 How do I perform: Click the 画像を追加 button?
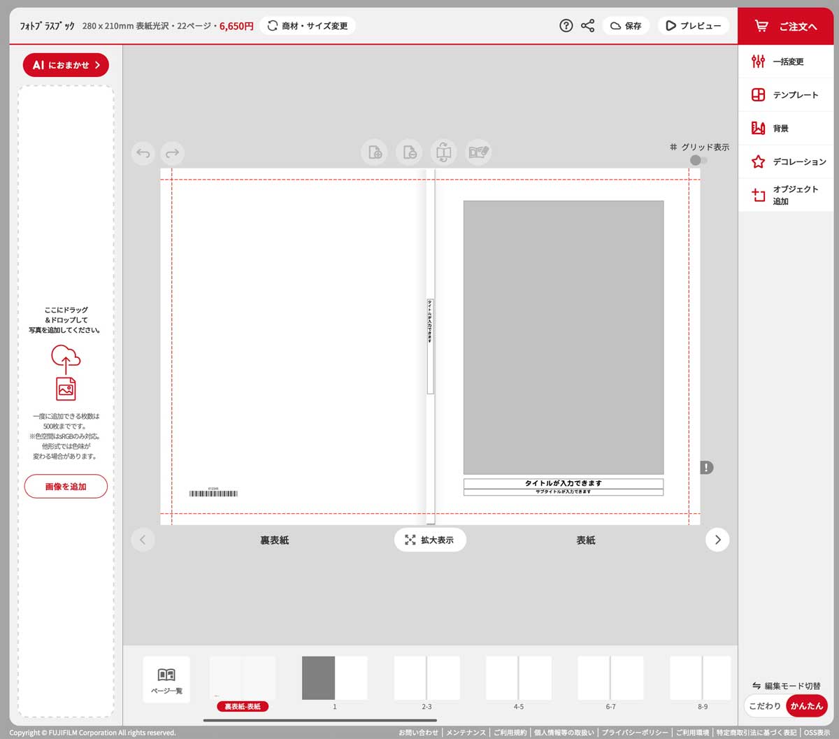pyautogui.click(x=66, y=487)
